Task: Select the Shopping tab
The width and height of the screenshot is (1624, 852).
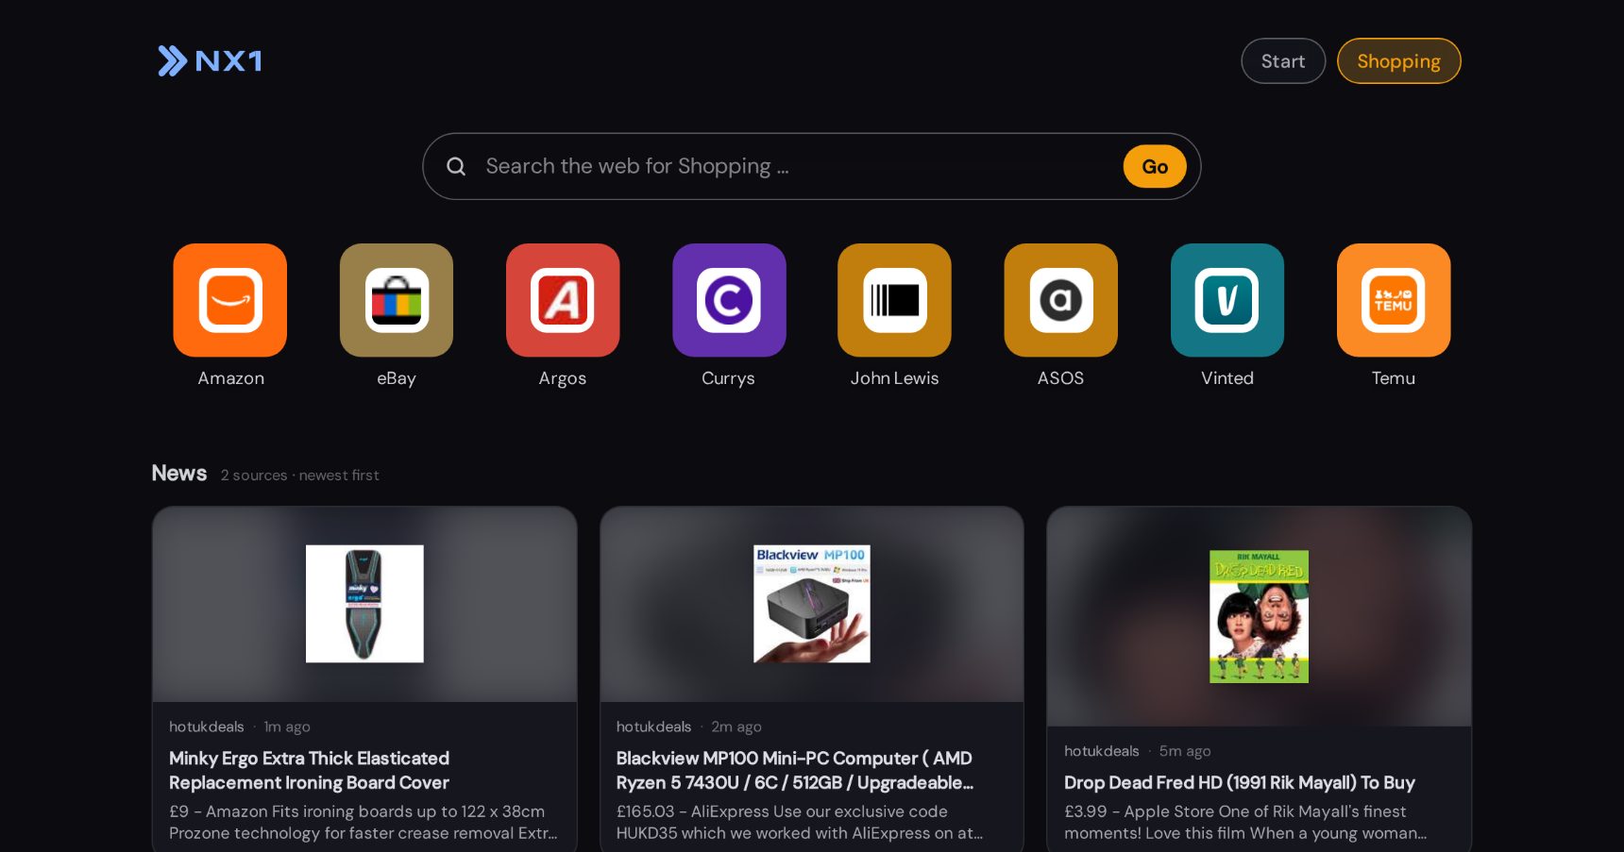Action: click(1399, 61)
